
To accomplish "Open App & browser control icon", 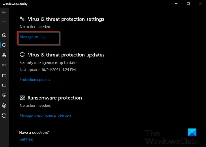I will pos(4,75).
